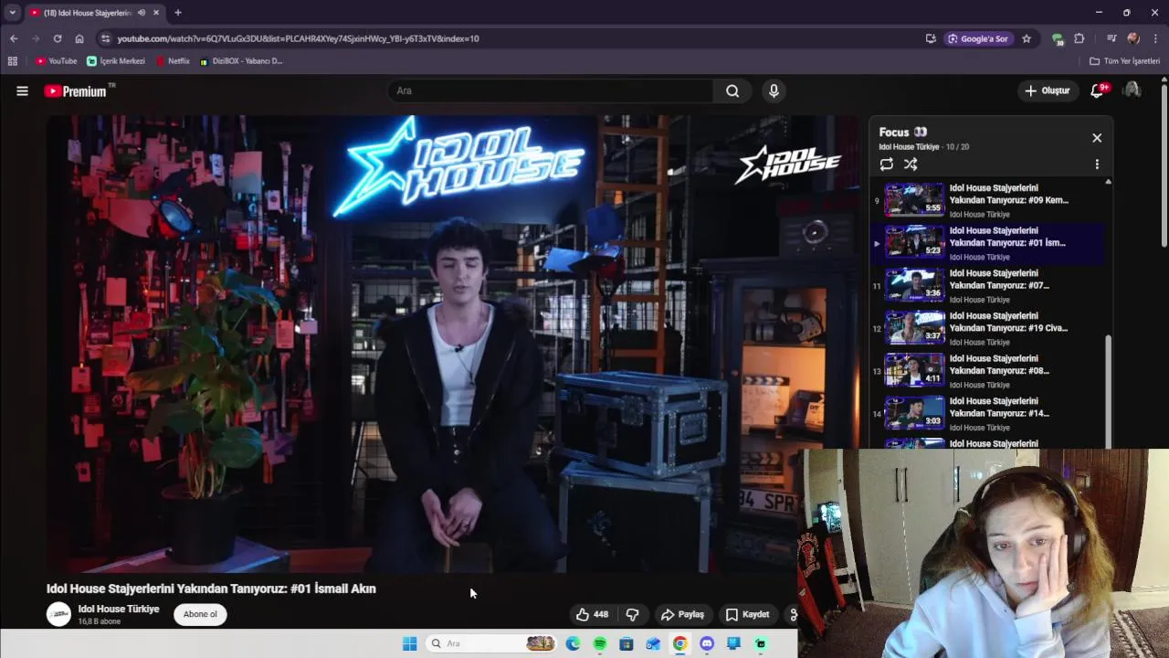Open Chrome home page button
Viewport: 1169px width, 658px height.
coord(79,38)
